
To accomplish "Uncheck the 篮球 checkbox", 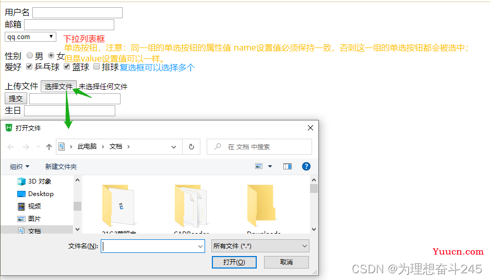I will (67, 66).
